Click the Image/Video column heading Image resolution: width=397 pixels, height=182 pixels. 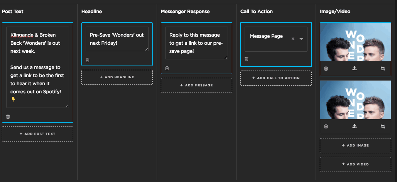335,12
